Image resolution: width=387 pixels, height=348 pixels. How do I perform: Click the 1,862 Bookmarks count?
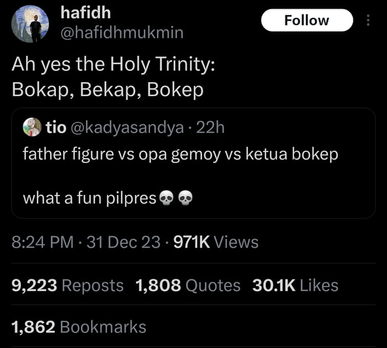79,326
